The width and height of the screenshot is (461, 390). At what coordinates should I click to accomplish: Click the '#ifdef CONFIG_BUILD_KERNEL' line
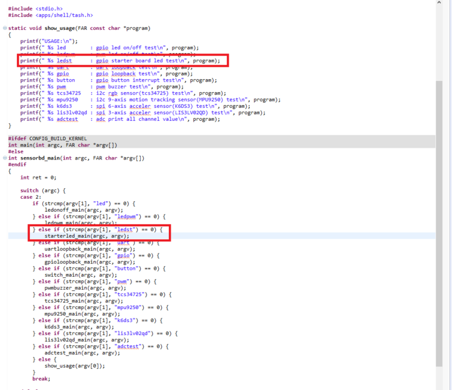pyautogui.click(x=47, y=138)
